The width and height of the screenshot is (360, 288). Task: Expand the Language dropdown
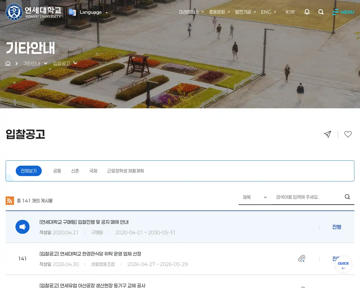point(93,12)
